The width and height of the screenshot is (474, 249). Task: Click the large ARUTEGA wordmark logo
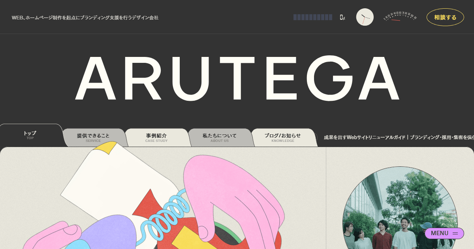pyautogui.click(x=237, y=78)
